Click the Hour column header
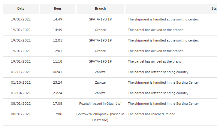Image resolution: width=217 pixels, height=130 pixels. (x=58, y=9)
